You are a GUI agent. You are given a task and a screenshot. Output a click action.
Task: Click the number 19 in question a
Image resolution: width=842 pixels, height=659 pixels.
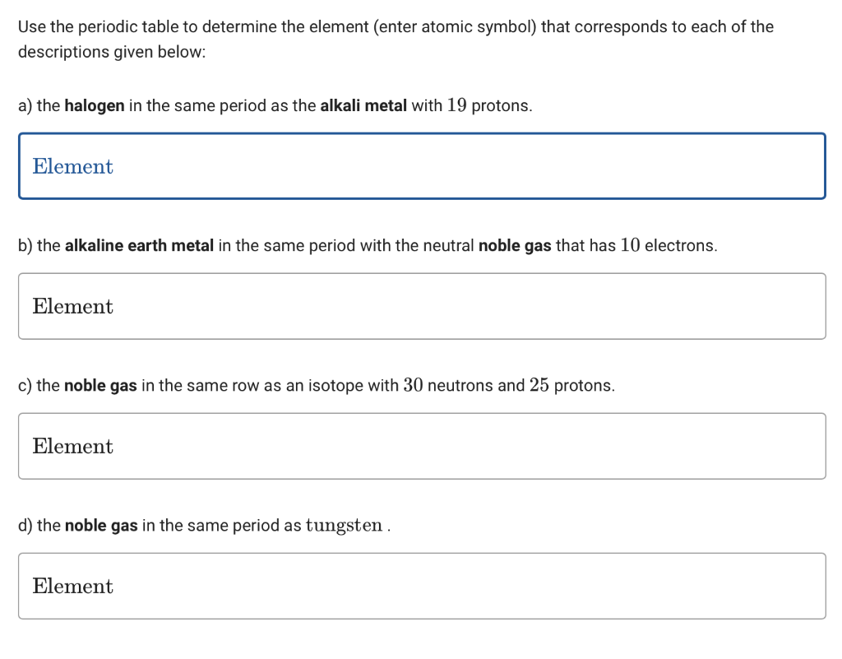point(456,105)
